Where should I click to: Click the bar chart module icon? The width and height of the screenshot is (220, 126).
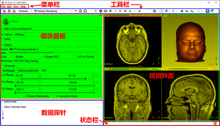click(125, 11)
